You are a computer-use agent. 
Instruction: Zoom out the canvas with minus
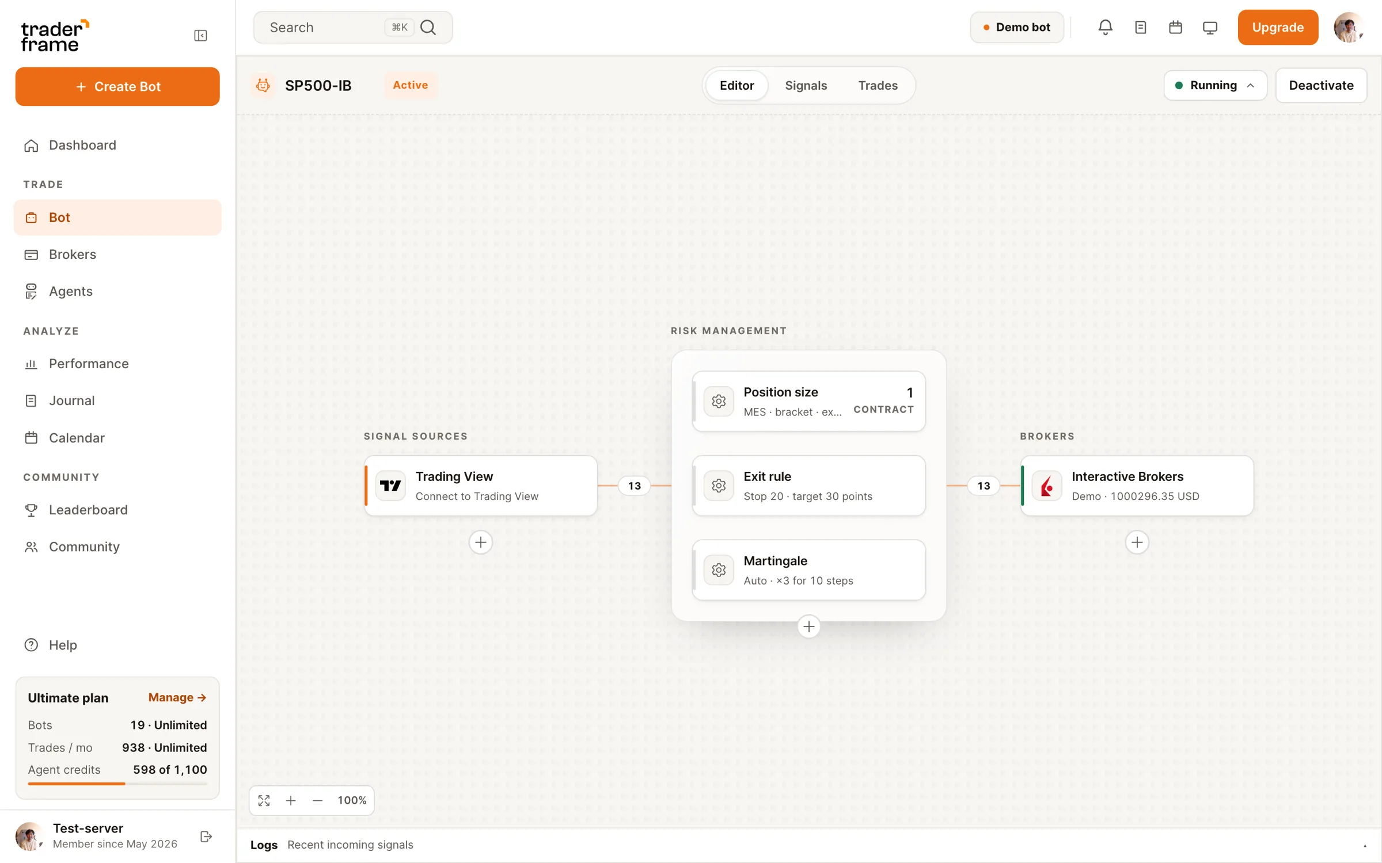[317, 800]
